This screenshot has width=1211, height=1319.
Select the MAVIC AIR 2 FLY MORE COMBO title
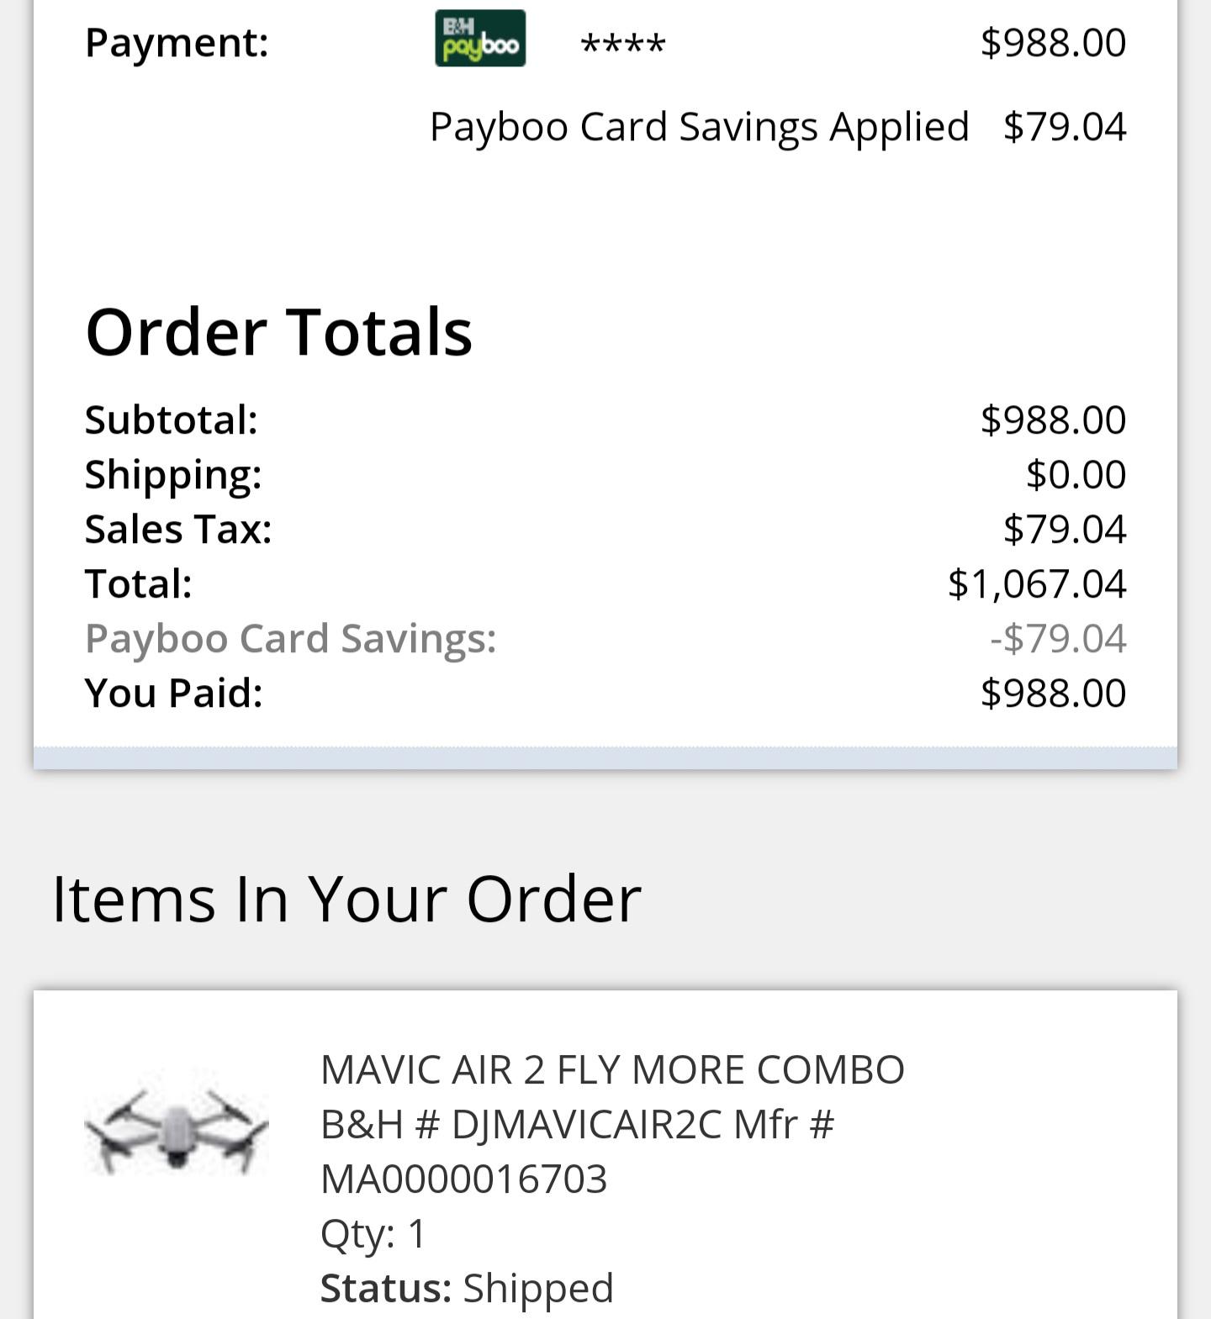coord(612,1070)
